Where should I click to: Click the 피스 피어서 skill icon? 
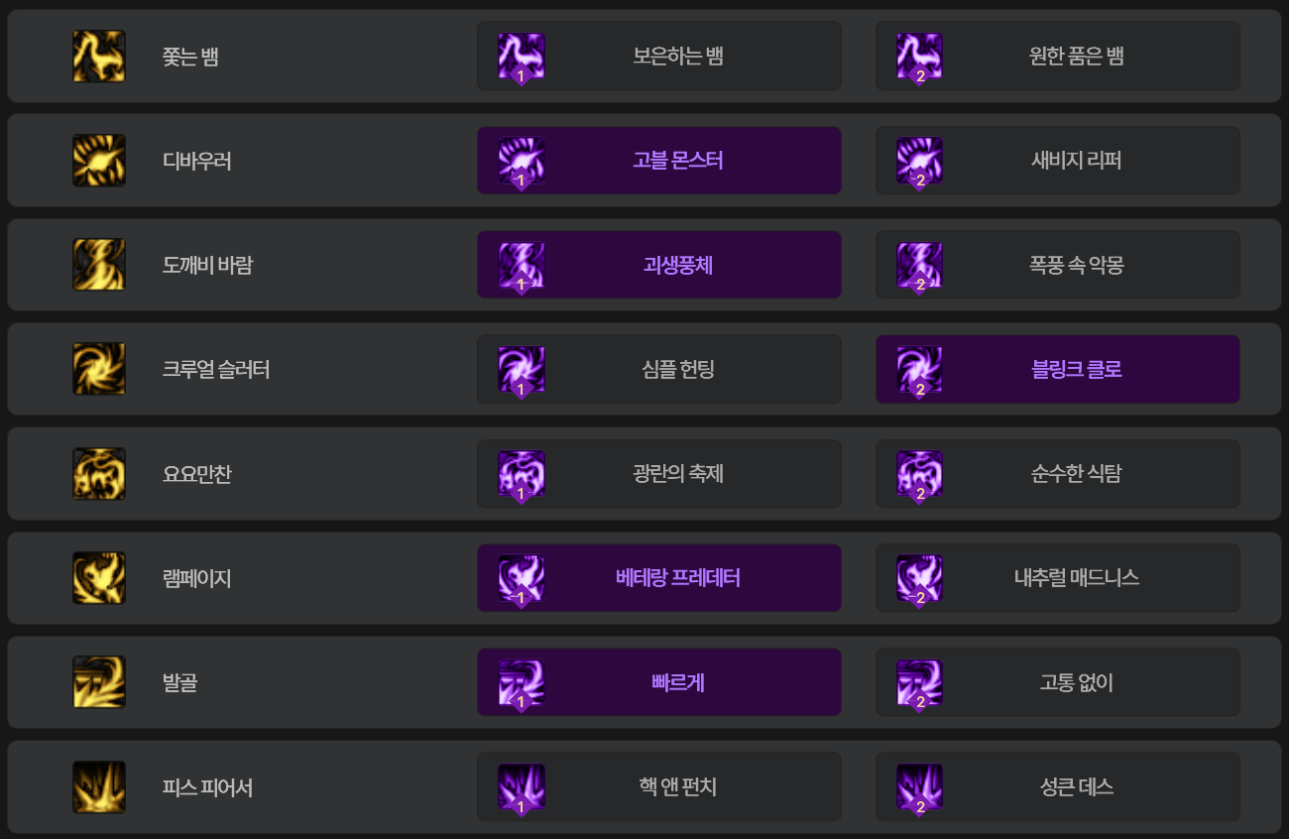click(x=99, y=787)
